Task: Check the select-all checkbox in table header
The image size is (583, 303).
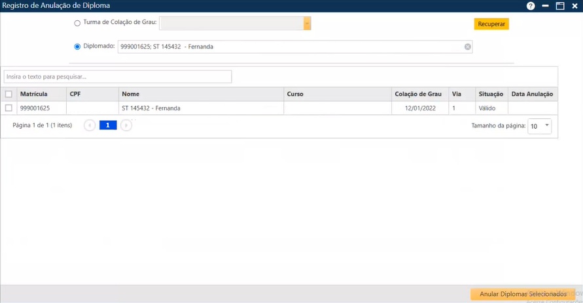Action: coord(9,94)
